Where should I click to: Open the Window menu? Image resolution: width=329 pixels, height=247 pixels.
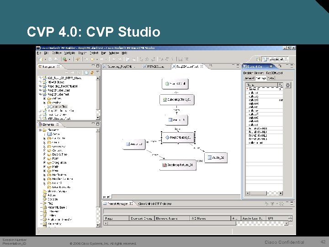(114, 53)
